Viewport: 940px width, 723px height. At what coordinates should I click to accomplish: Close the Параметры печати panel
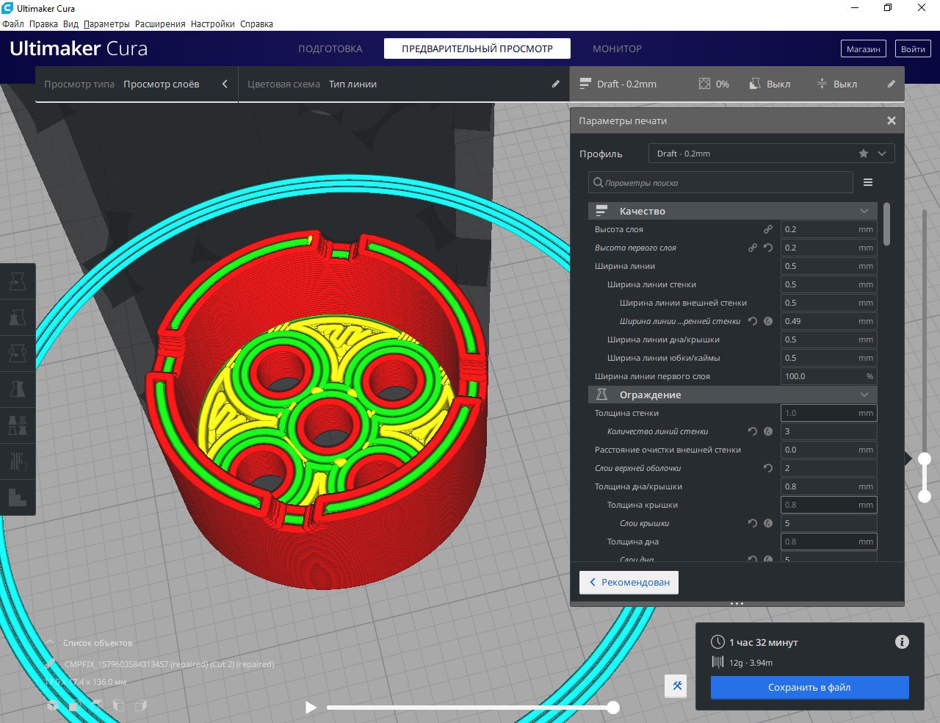coord(892,120)
